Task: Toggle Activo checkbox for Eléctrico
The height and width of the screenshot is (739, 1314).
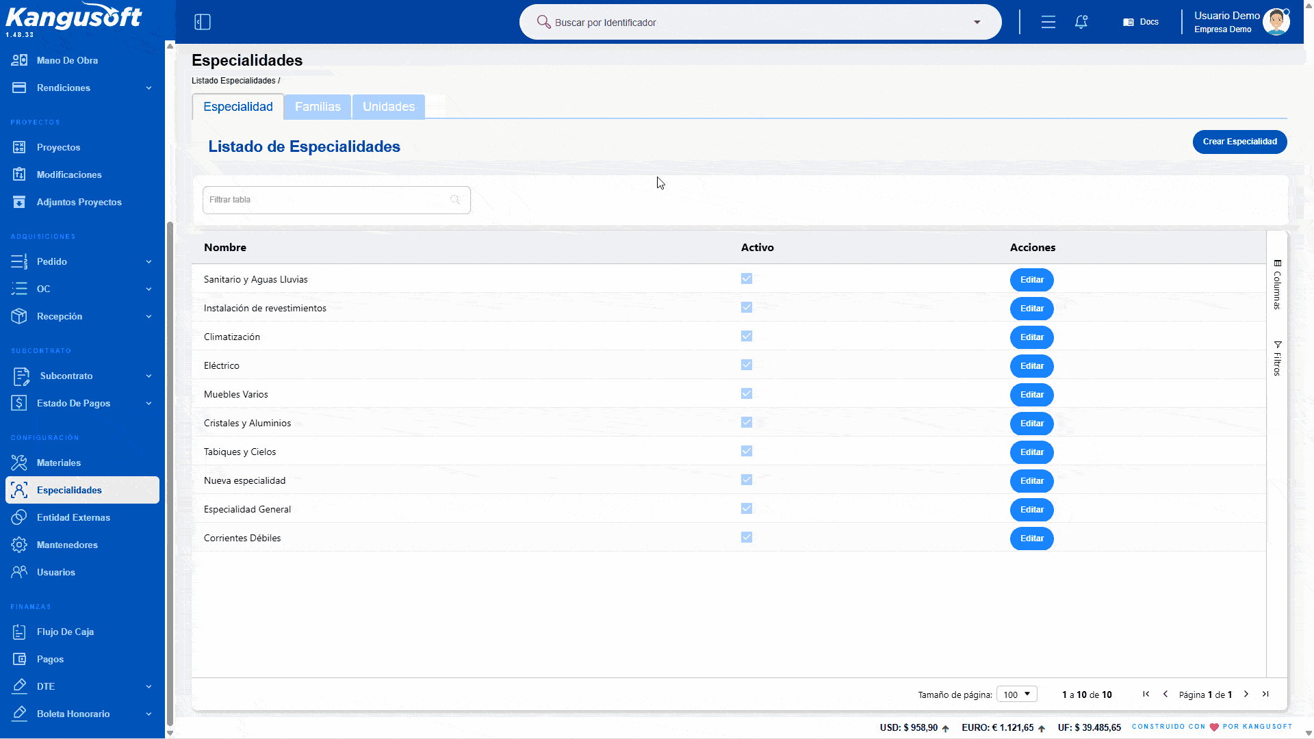Action: [747, 365]
